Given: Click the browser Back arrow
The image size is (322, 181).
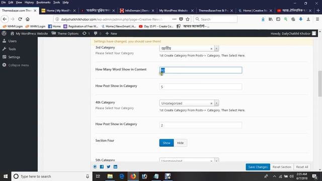Looking at the screenshot, I should 5,19.
